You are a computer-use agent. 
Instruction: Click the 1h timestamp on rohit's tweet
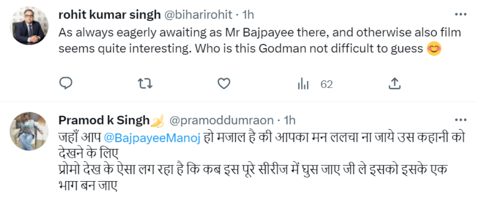248,15
